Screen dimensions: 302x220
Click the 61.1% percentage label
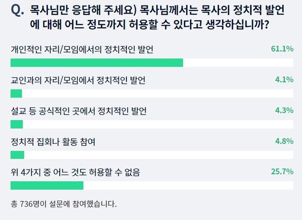(282, 48)
